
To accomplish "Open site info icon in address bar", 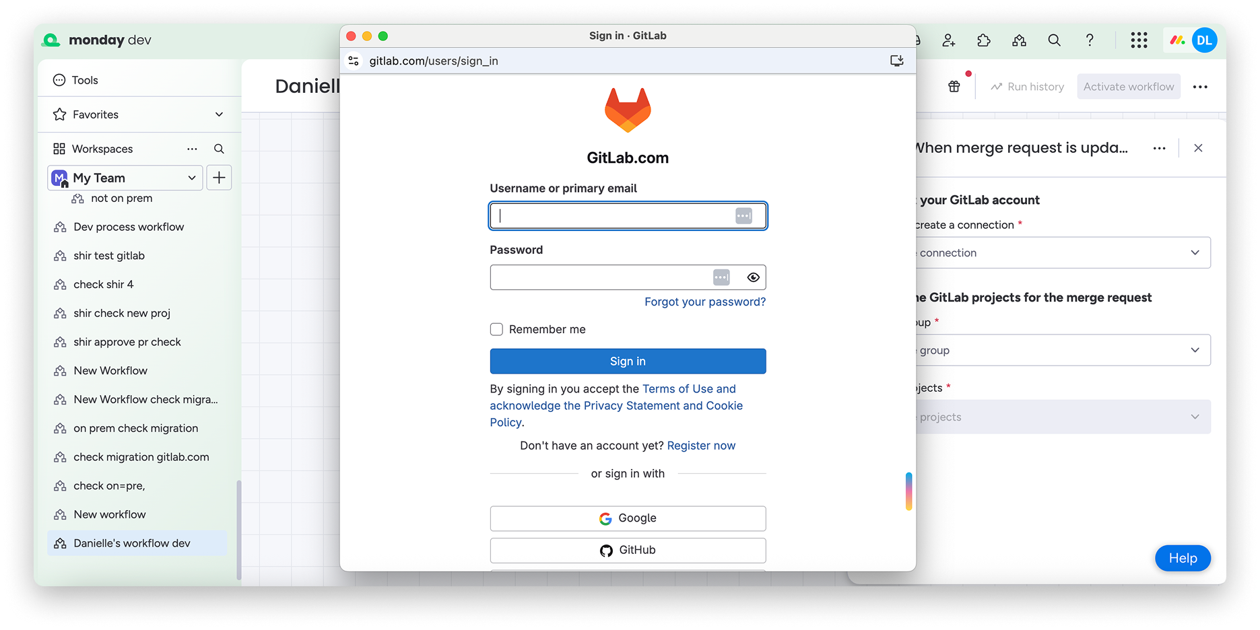I will tap(354, 61).
